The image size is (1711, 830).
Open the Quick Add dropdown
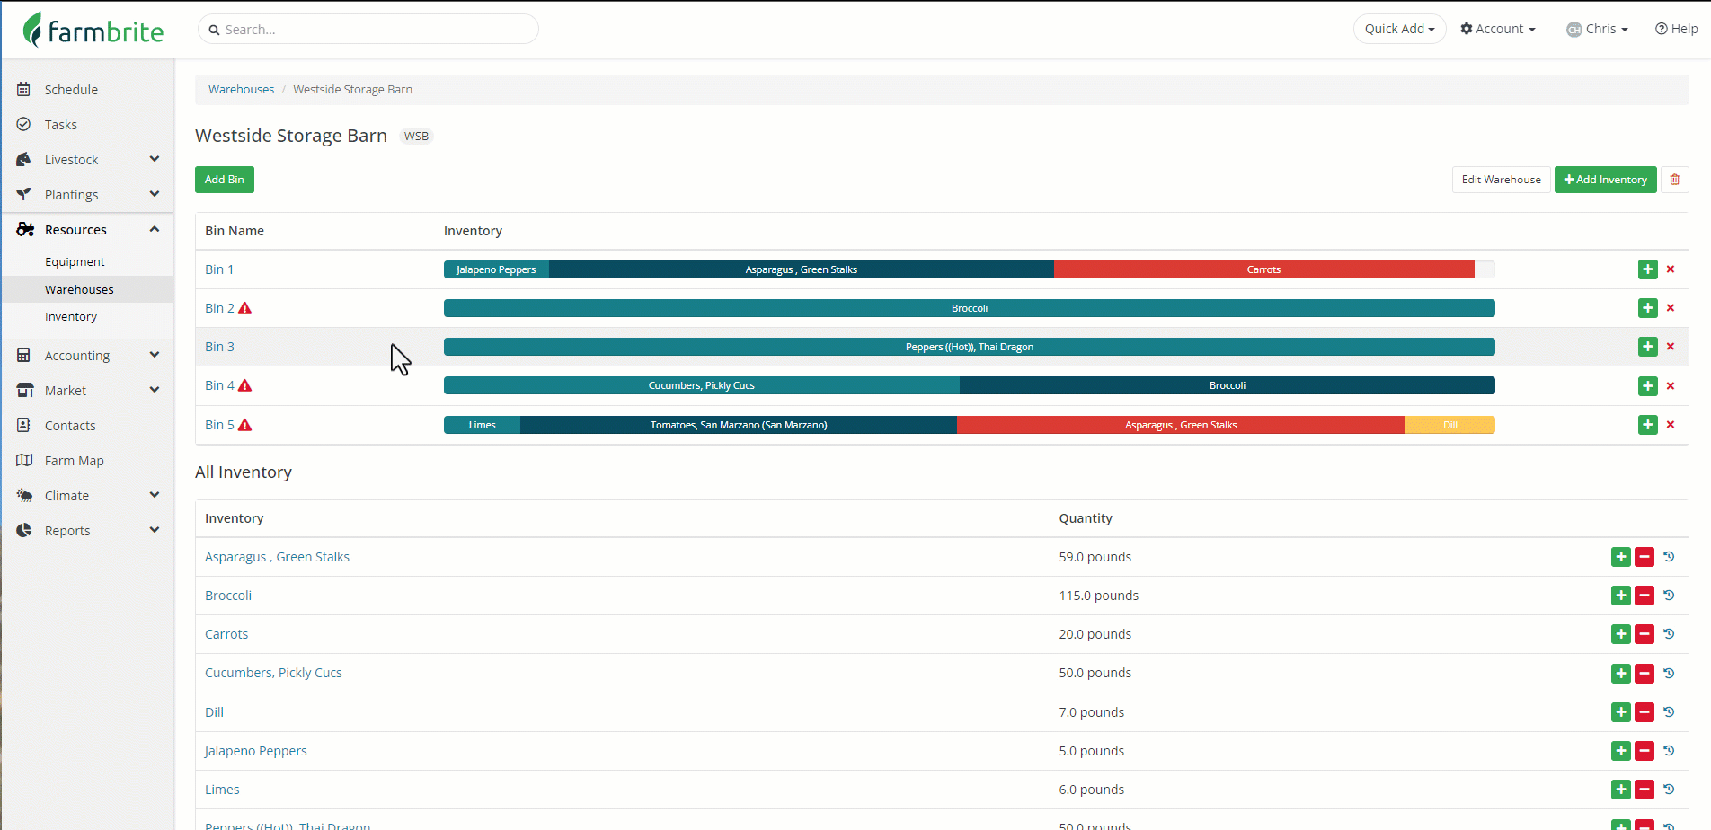coord(1399,29)
